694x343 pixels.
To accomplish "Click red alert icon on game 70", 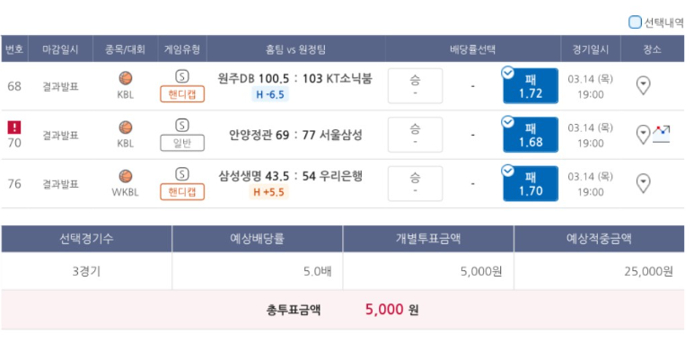I will point(14,128).
